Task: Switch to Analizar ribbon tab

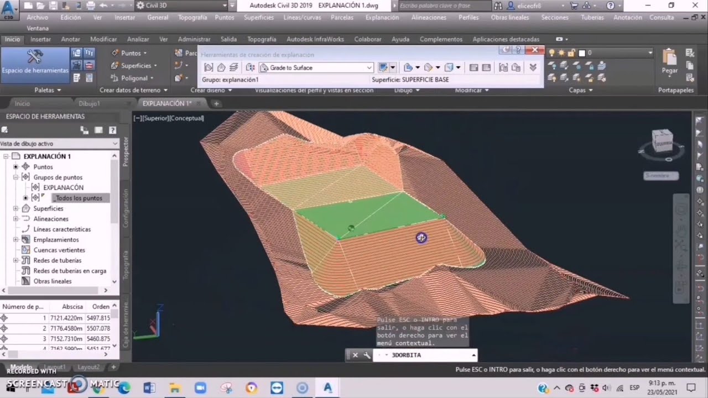Action: coord(138,39)
